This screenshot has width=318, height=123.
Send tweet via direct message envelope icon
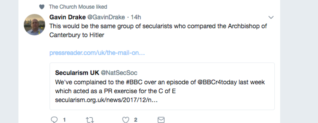161,120
